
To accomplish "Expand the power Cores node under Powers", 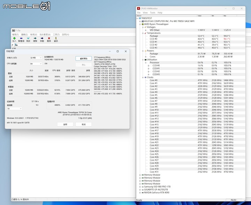I will [145, 57].
